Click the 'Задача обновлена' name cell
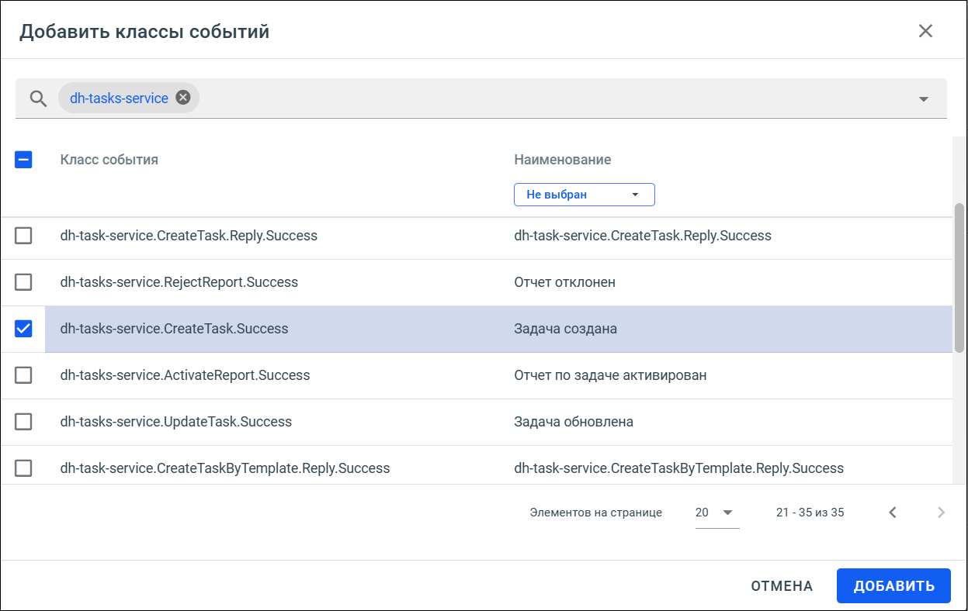 coord(574,422)
